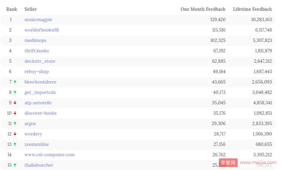The image size is (282, 170).
Task: Open the argos seller link
Action: [30, 124]
